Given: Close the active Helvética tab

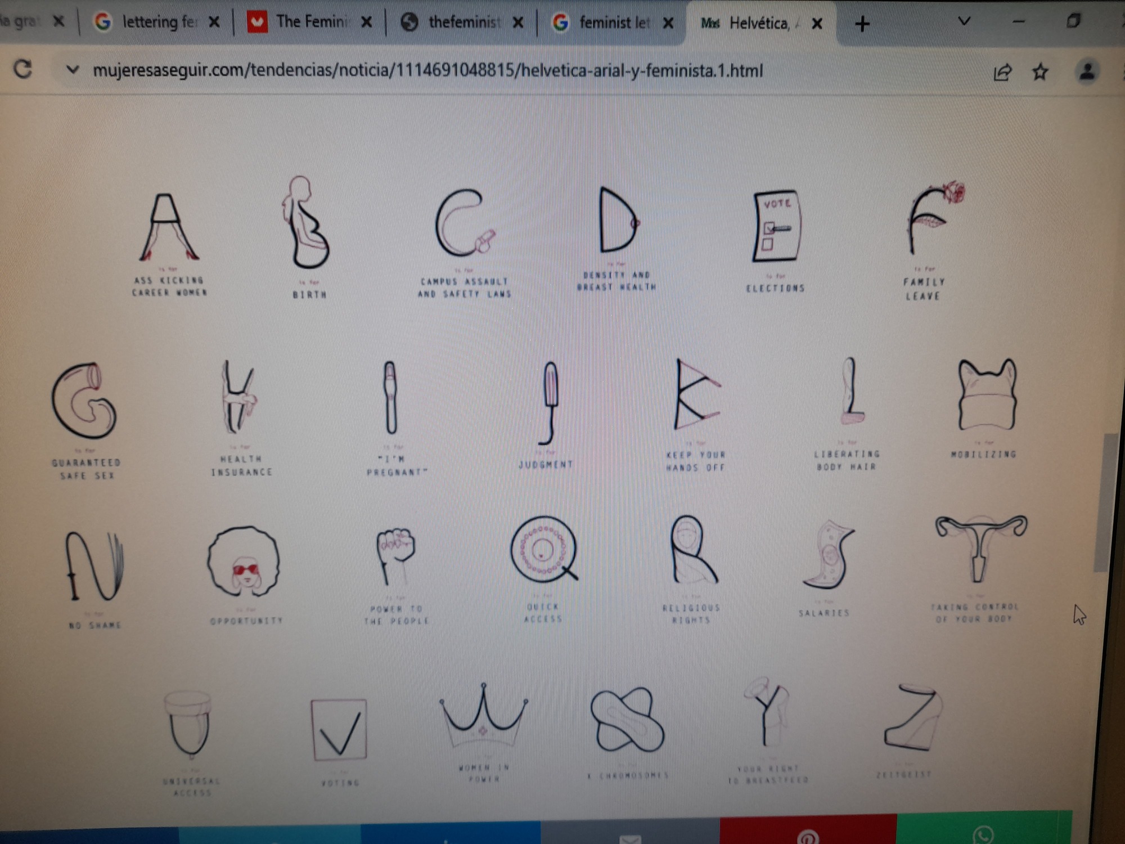Looking at the screenshot, I should tap(817, 24).
